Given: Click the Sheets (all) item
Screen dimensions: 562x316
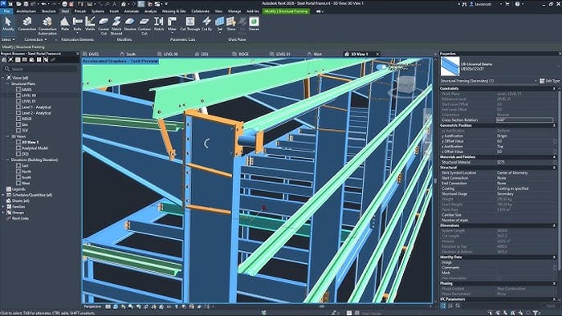Looking at the screenshot, I should (21, 201).
